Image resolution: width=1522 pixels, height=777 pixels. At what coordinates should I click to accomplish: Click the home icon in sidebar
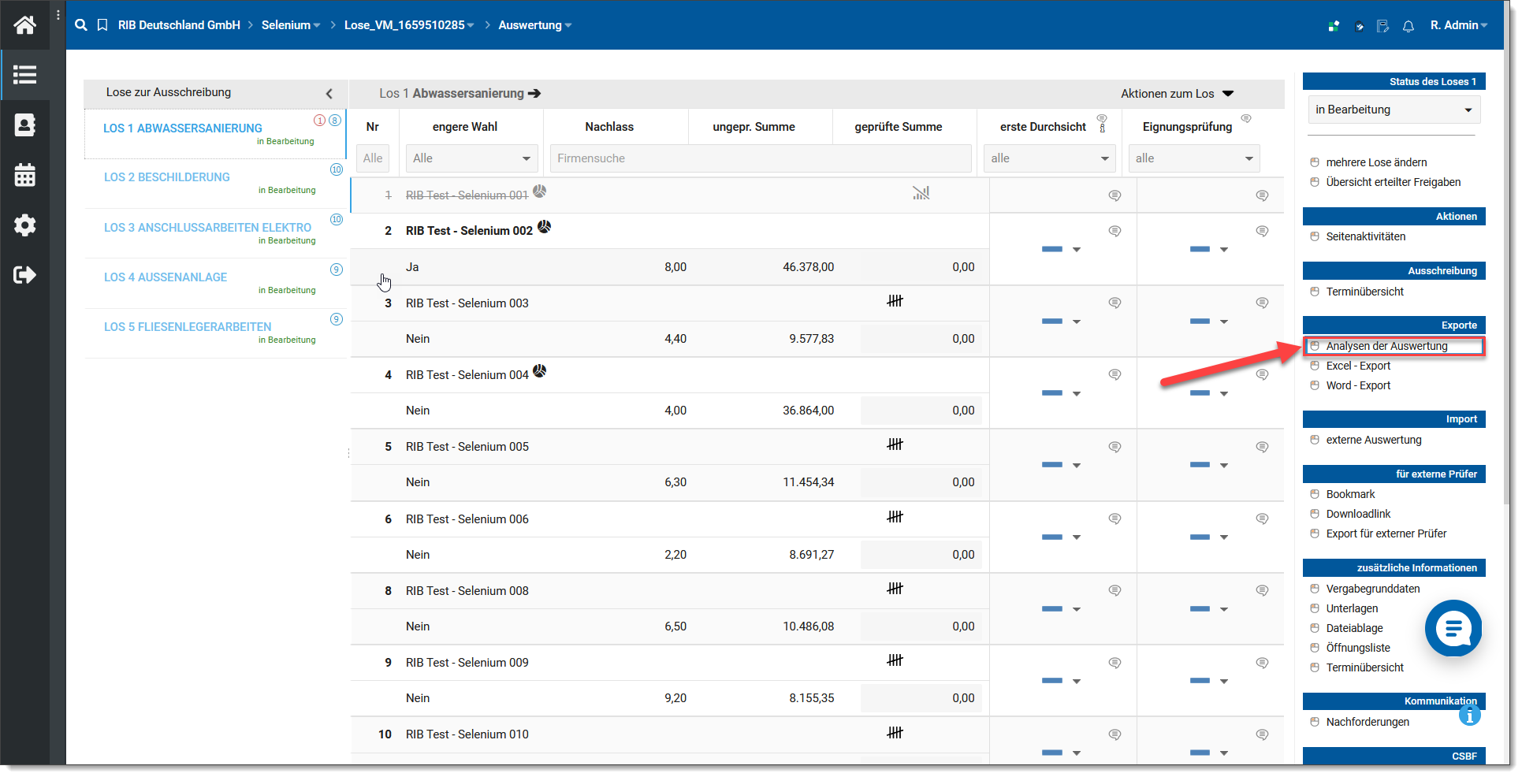click(24, 25)
